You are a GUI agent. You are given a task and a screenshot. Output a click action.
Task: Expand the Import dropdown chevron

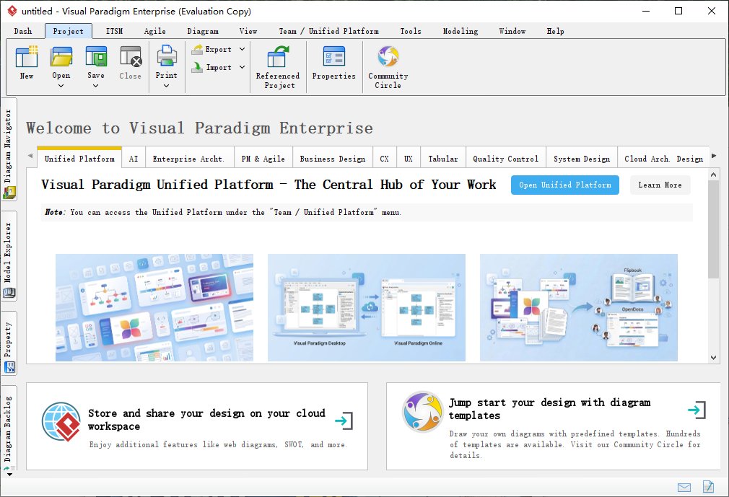tap(242, 67)
